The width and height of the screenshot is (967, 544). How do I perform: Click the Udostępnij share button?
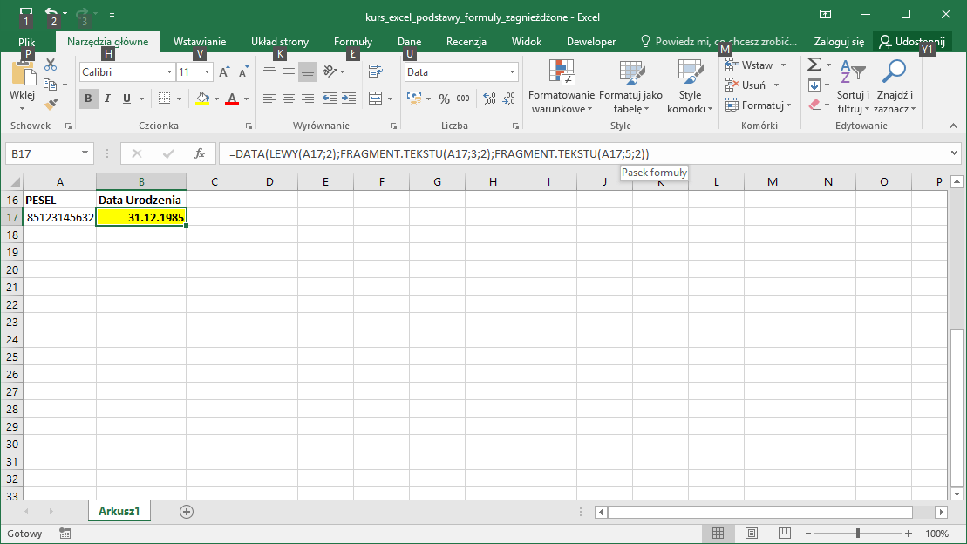click(912, 41)
